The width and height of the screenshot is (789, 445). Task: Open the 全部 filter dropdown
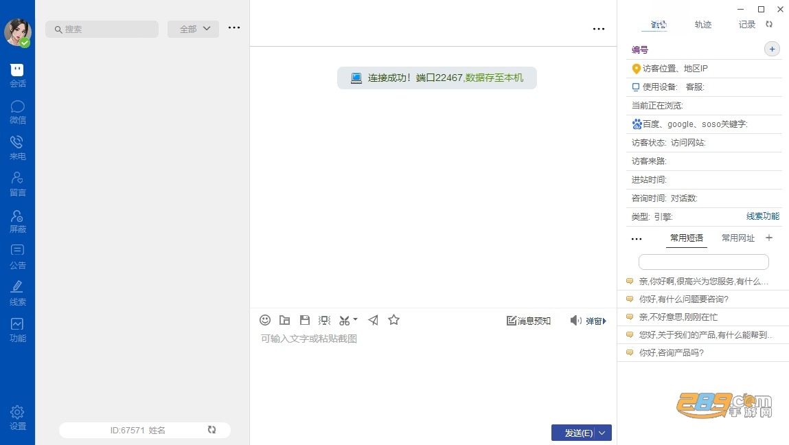coord(193,30)
